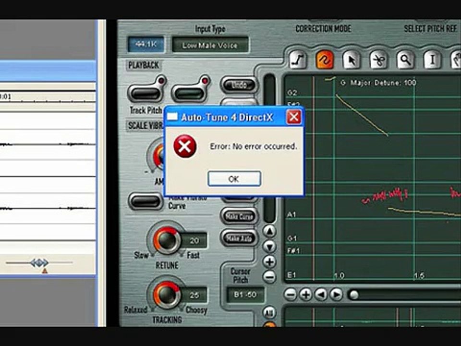Click the Make Curve button
The height and width of the screenshot is (346, 461).
tap(239, 216)
